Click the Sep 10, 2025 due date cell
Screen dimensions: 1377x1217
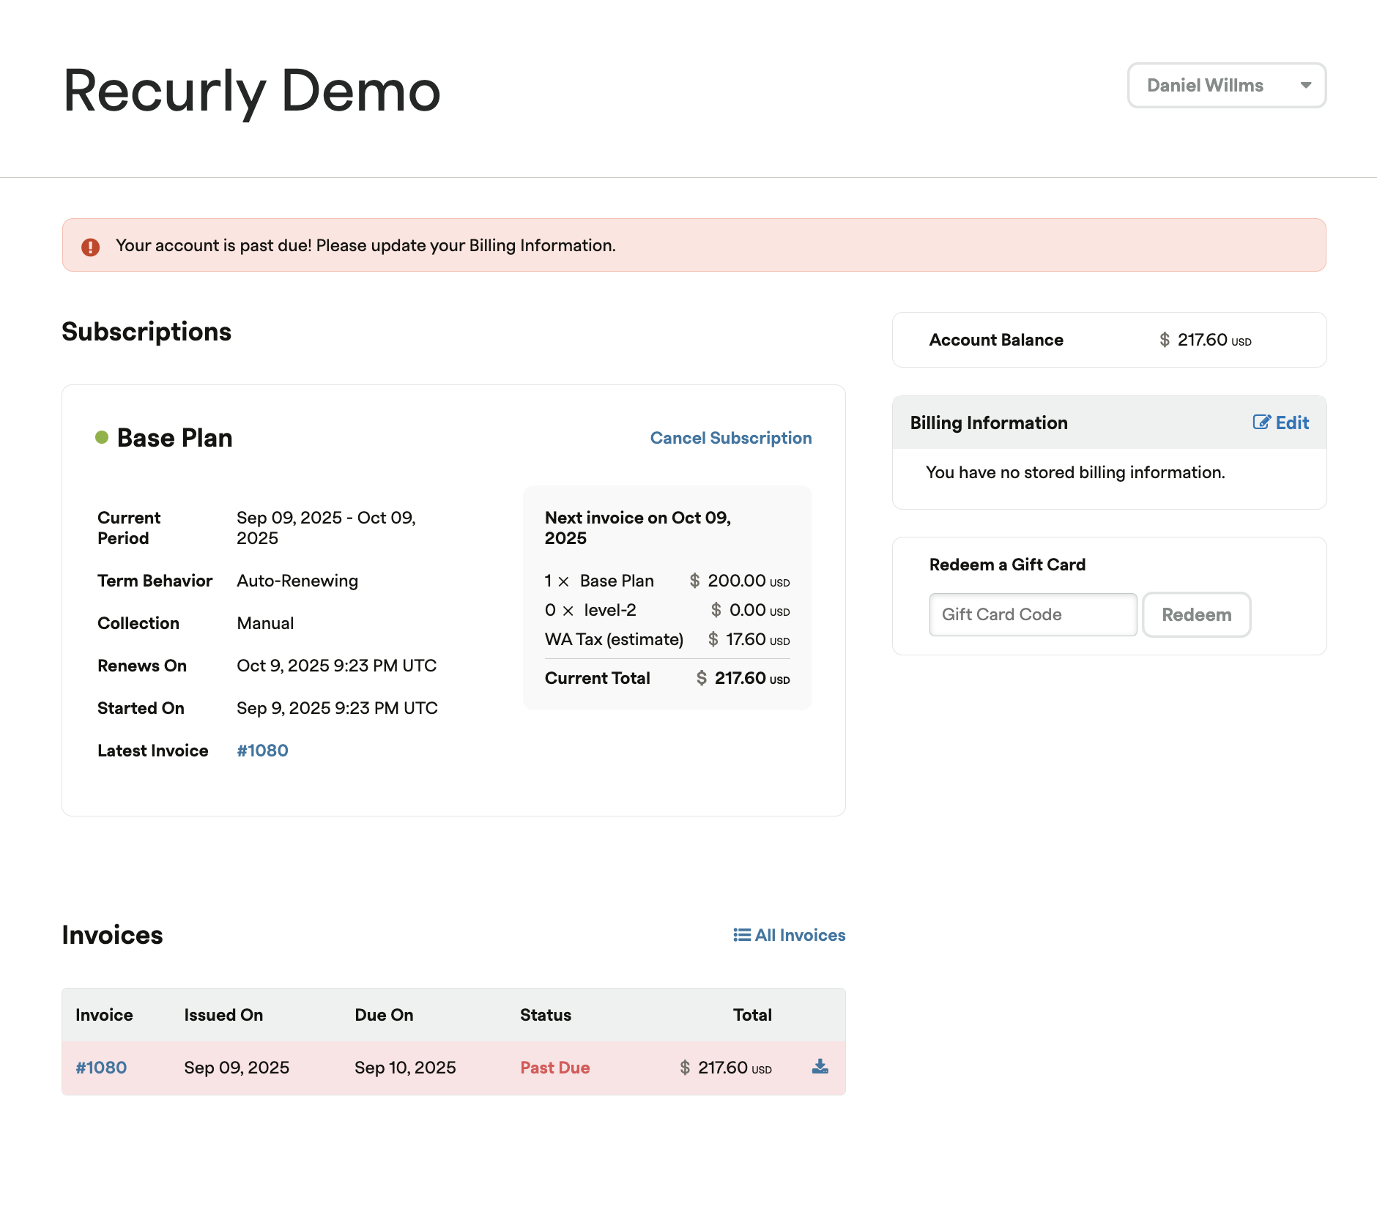point(405,1068)
